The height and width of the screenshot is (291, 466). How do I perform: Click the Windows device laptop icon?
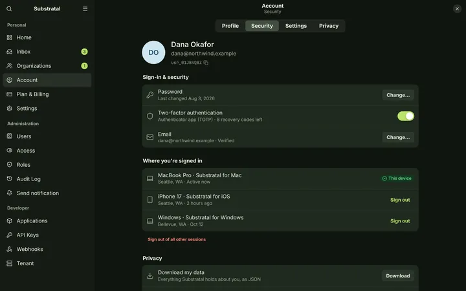pyautogui.click(x=150, y=221)
